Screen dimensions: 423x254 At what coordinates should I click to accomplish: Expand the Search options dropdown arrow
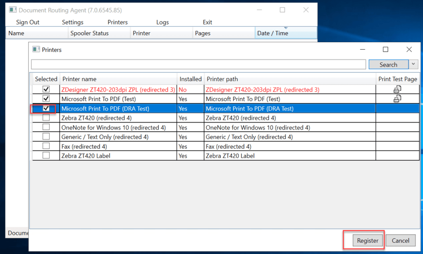[413, 64]
